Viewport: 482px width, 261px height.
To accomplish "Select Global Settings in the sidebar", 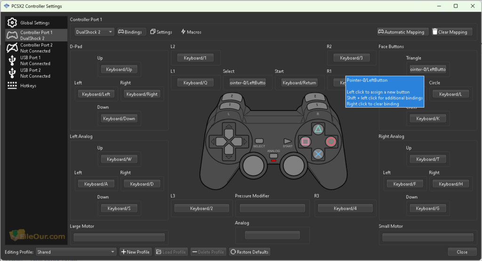I will (36, 23).
